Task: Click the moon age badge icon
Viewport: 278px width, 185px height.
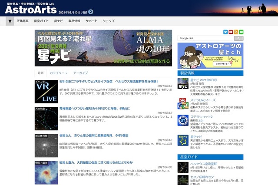Action: pyautogui.click(x=91, y=11)
